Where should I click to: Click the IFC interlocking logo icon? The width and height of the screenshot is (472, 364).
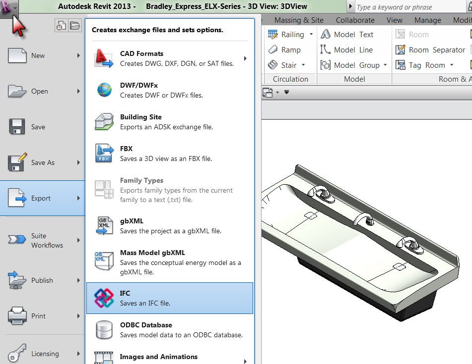(x=104, y=298)
